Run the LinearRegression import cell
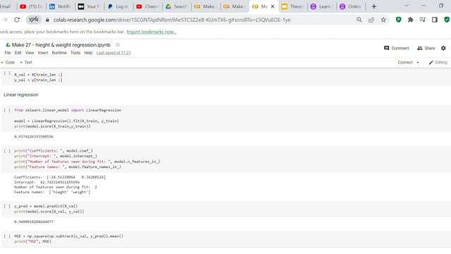 [7, 110]
